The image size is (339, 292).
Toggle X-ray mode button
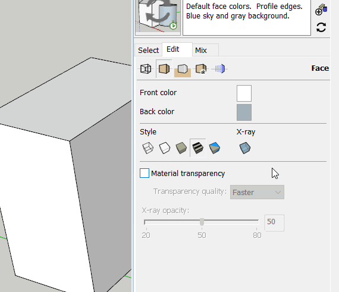coord(245,148)
